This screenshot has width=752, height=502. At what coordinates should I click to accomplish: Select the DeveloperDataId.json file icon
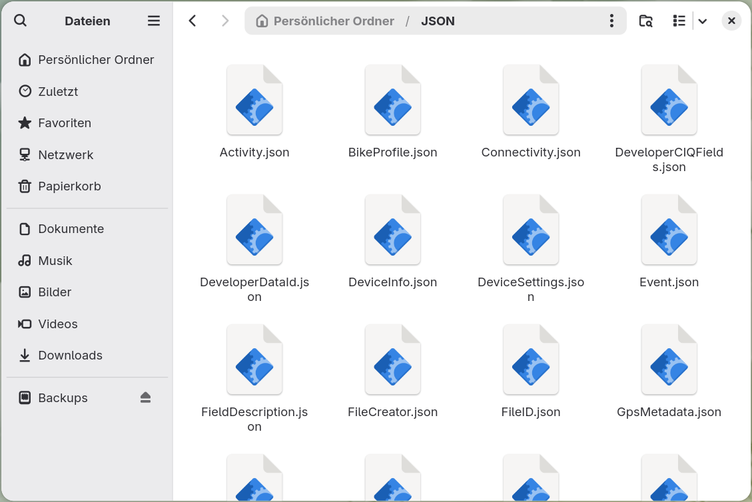click(x=254, y=230)
